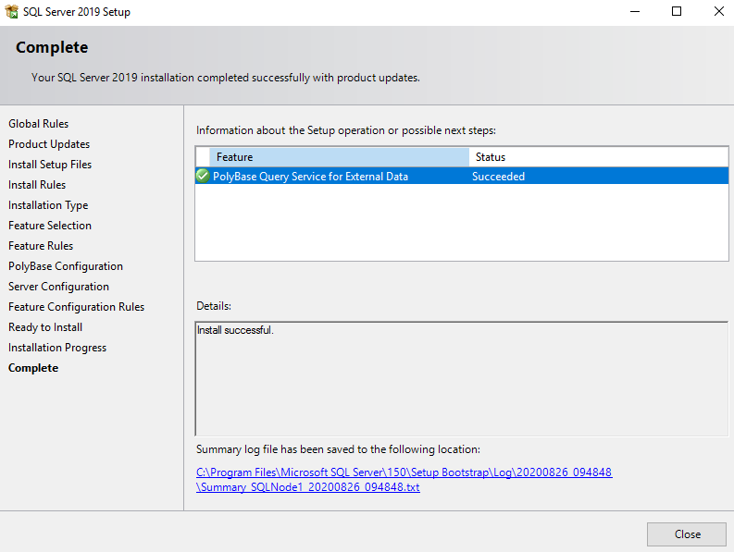
Task: Go to the Feature Selection step
Action: click(50, 226)
